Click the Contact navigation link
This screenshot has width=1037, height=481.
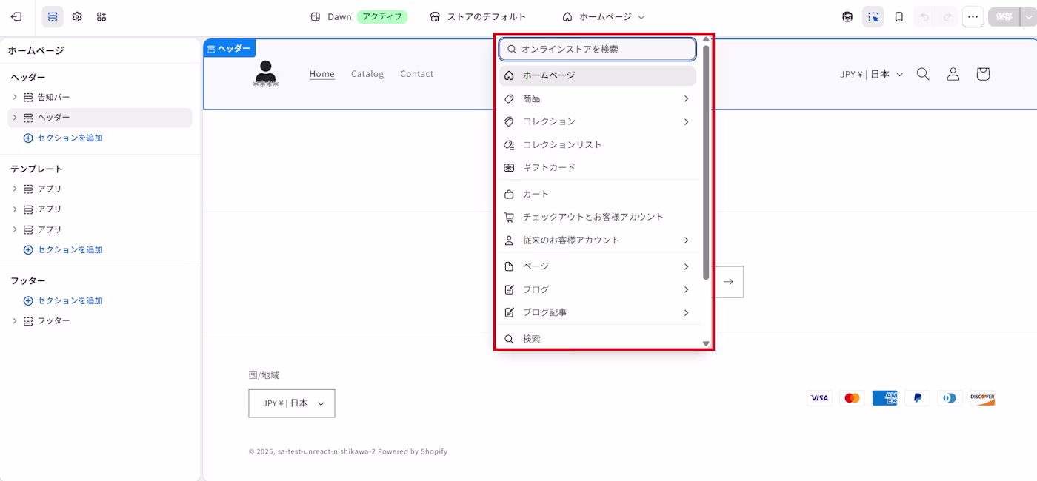click(417, 73)
